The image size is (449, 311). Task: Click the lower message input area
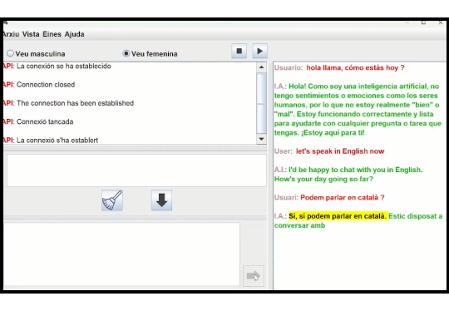pyautogui.click(x=121, y=254)
